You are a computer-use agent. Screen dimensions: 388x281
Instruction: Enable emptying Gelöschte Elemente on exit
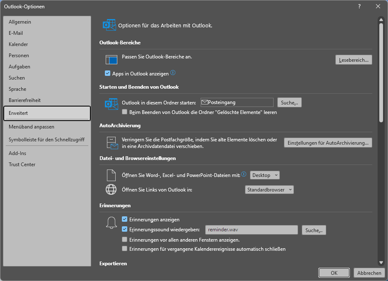pos(124,112)
